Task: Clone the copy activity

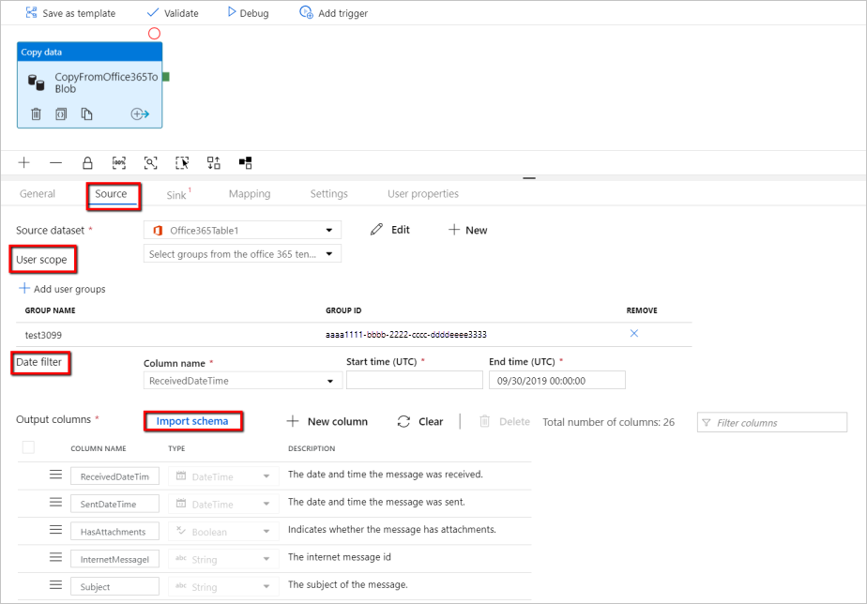Action: click(x=86, y=113)
